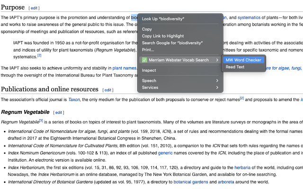Viewport: 303px width, 189px height.
Task: Open the botanical gardens link
Action: (x=191, y=182)
